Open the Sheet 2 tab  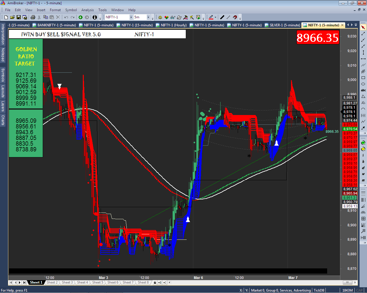click(x=52, y=282)
